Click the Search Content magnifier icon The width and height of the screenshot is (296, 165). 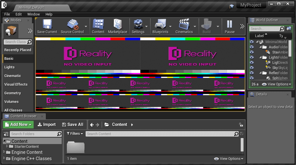coord(236,134)
